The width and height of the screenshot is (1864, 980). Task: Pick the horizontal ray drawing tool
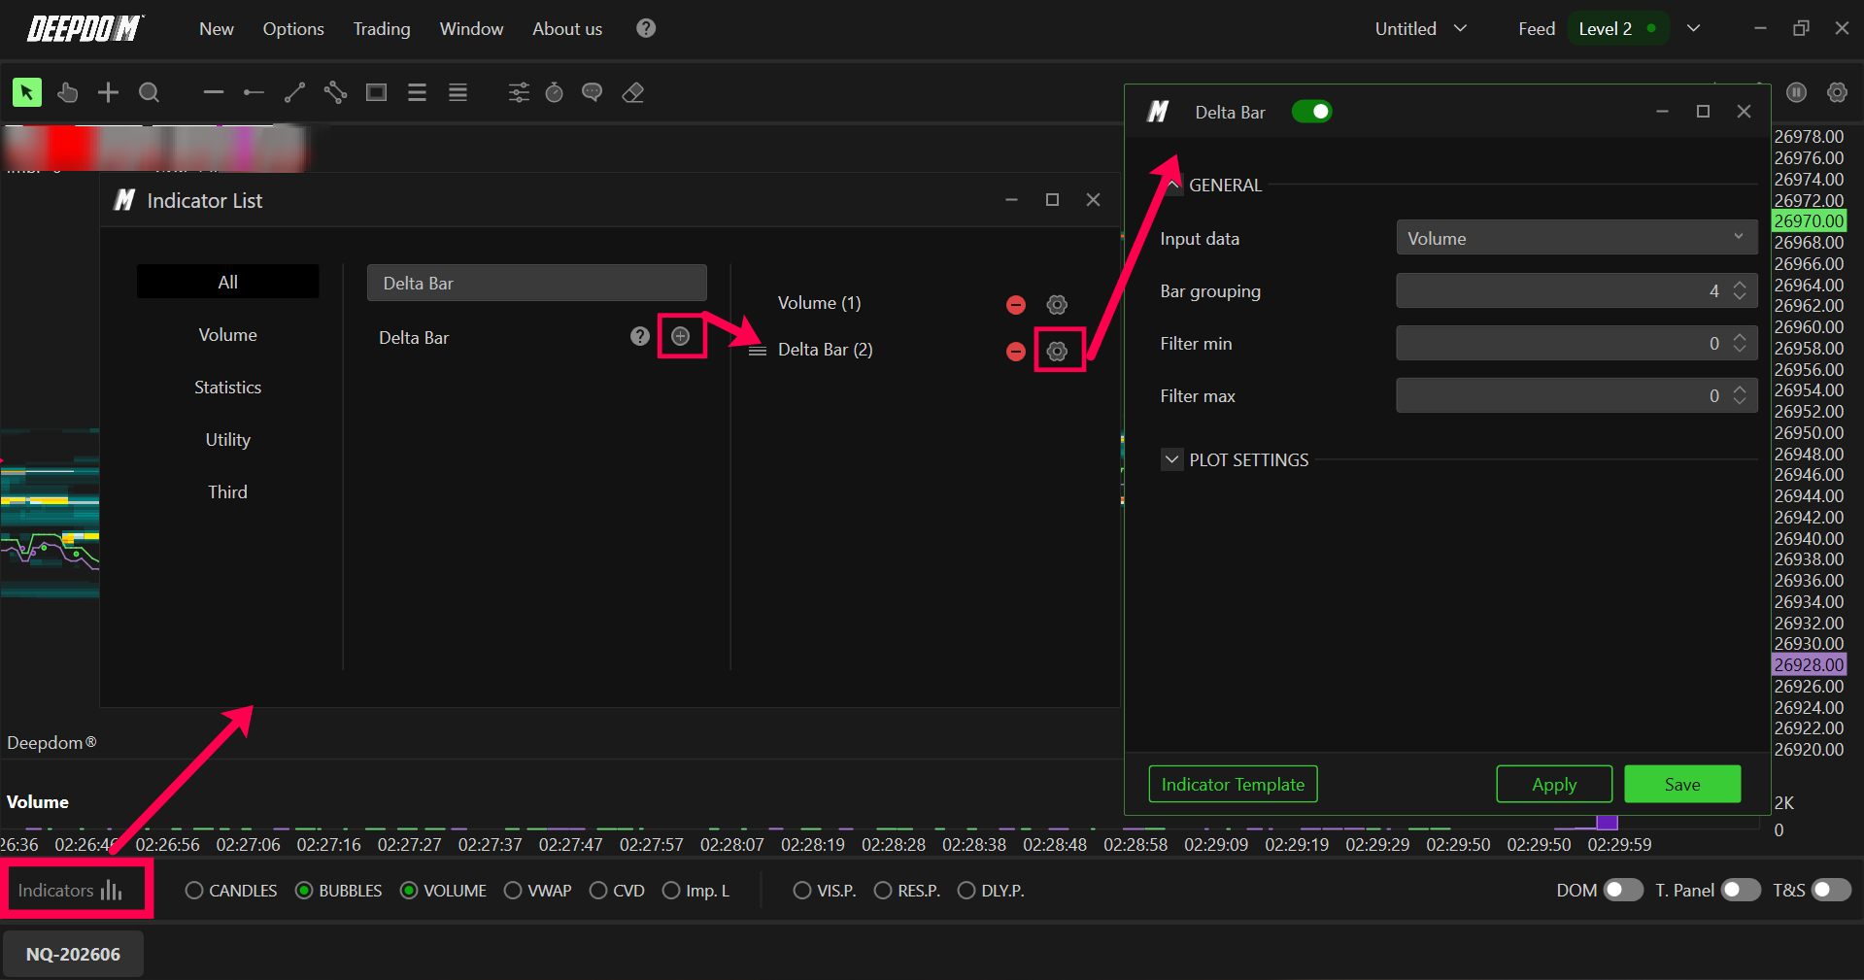(254, 92)
